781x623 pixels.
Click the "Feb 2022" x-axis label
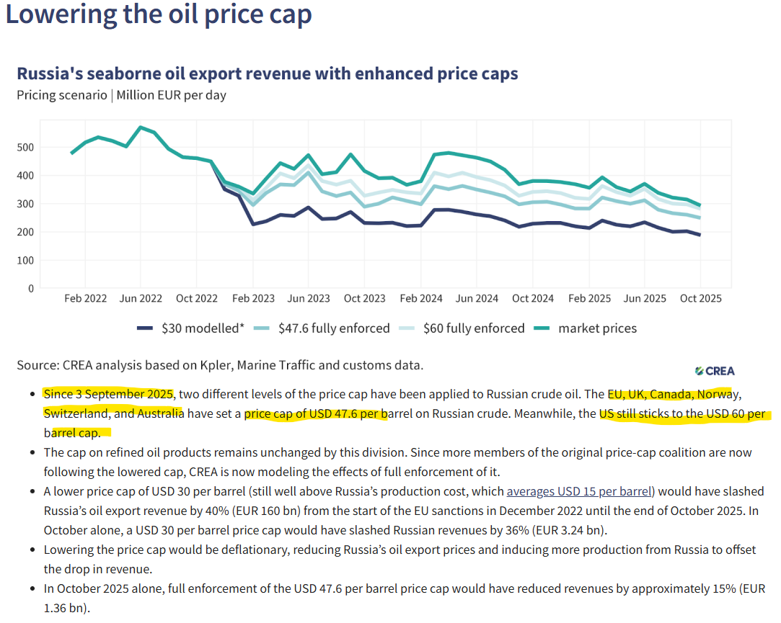85,298
